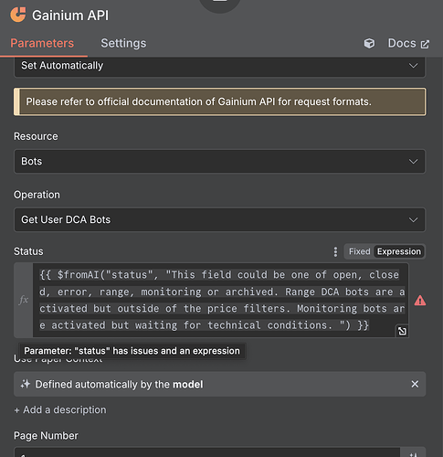Open the Docs external link
This screenshot has height=457, width=443.
click(408, 43)
